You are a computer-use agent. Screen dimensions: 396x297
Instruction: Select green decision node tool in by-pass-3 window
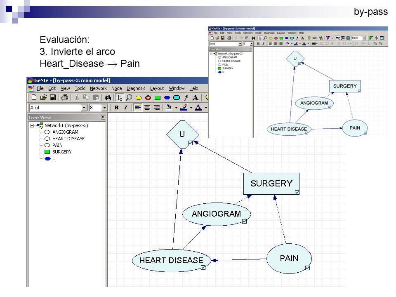pos(158,98)
